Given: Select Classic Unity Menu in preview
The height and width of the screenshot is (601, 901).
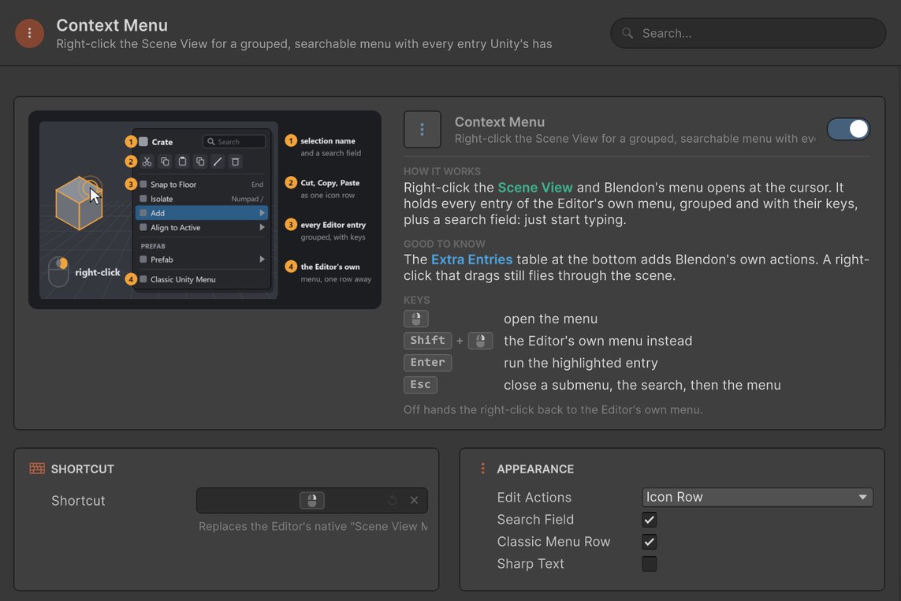Looking at the screenshot, I should pos(202,279).
